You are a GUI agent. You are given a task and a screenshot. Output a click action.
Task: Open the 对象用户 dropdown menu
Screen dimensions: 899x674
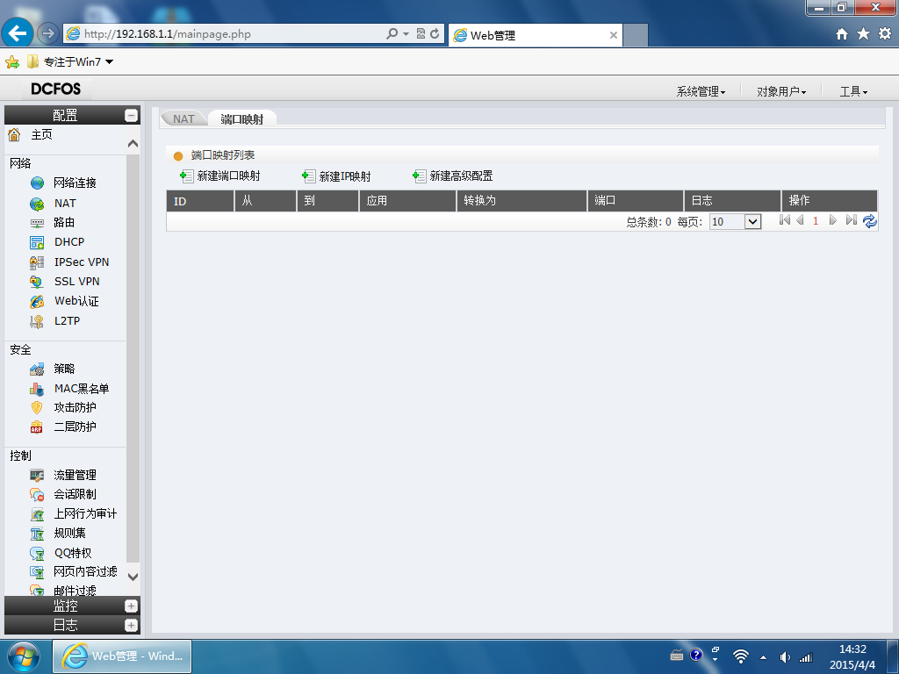point(781,91)
